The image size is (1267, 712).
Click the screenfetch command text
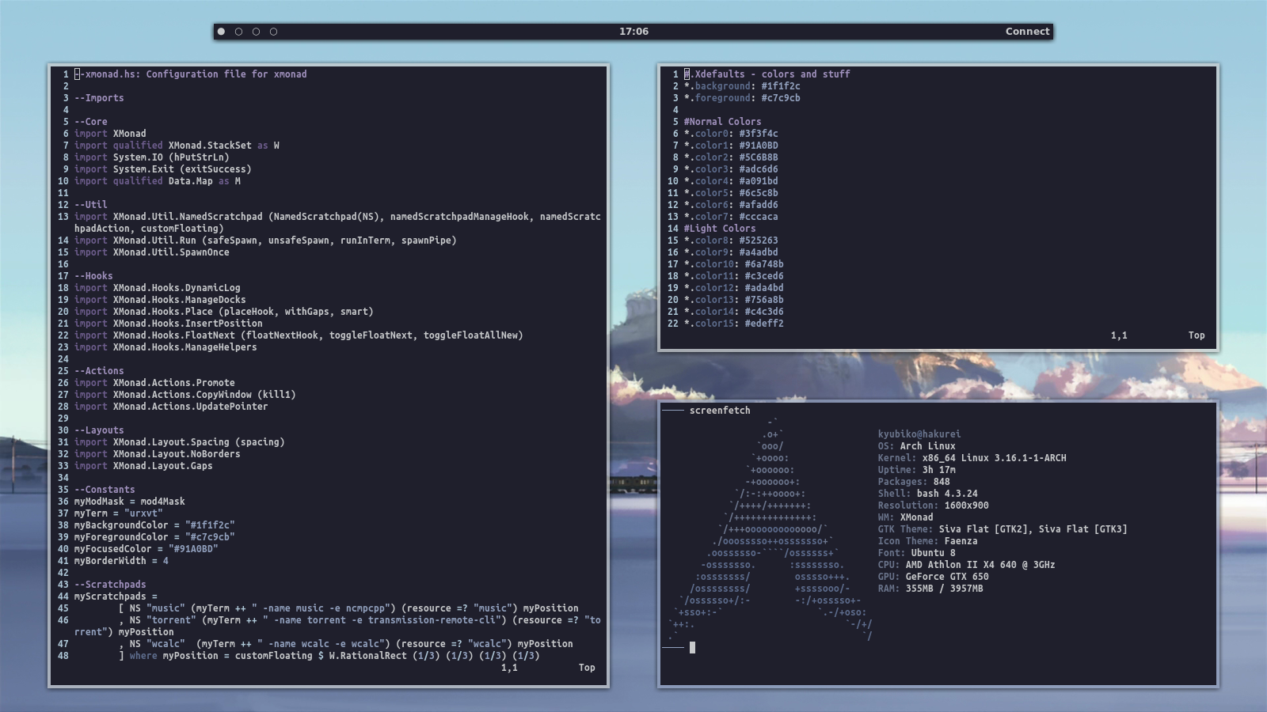720,411
